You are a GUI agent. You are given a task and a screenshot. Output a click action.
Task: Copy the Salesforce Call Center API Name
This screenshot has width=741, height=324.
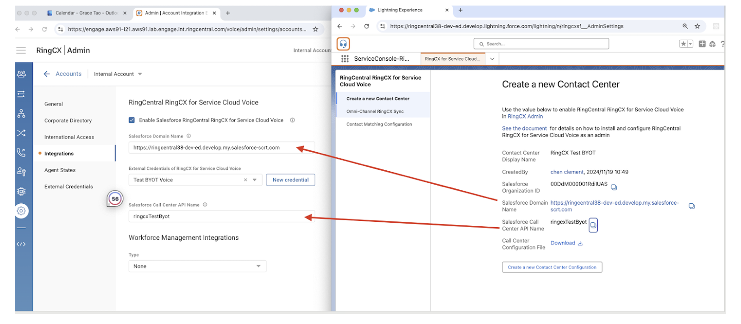593,225
